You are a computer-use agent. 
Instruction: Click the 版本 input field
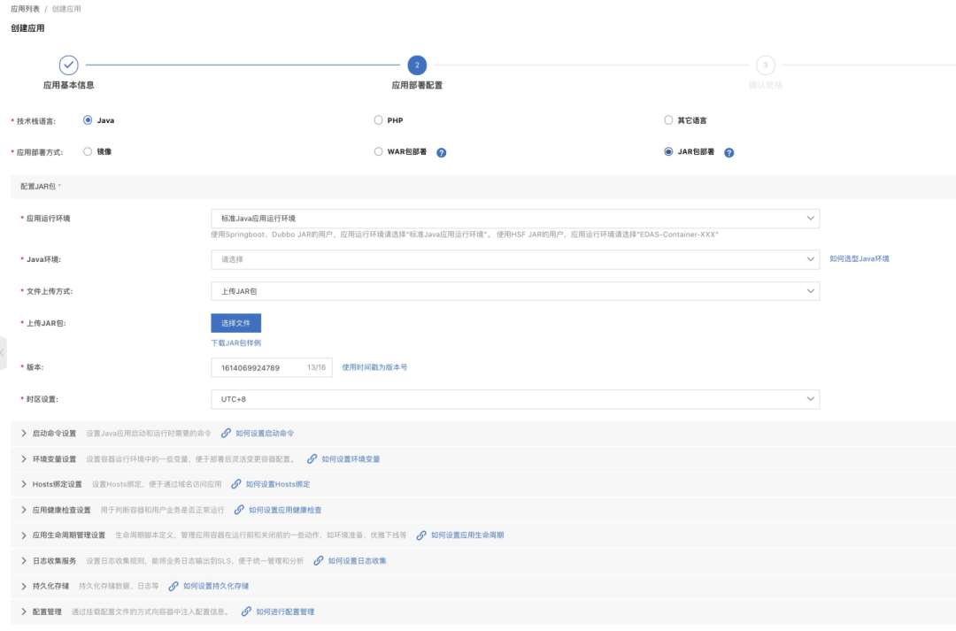[x=272, y=367]
